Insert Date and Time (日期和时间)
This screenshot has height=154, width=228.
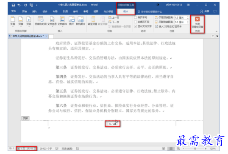(x=41, y=21)
